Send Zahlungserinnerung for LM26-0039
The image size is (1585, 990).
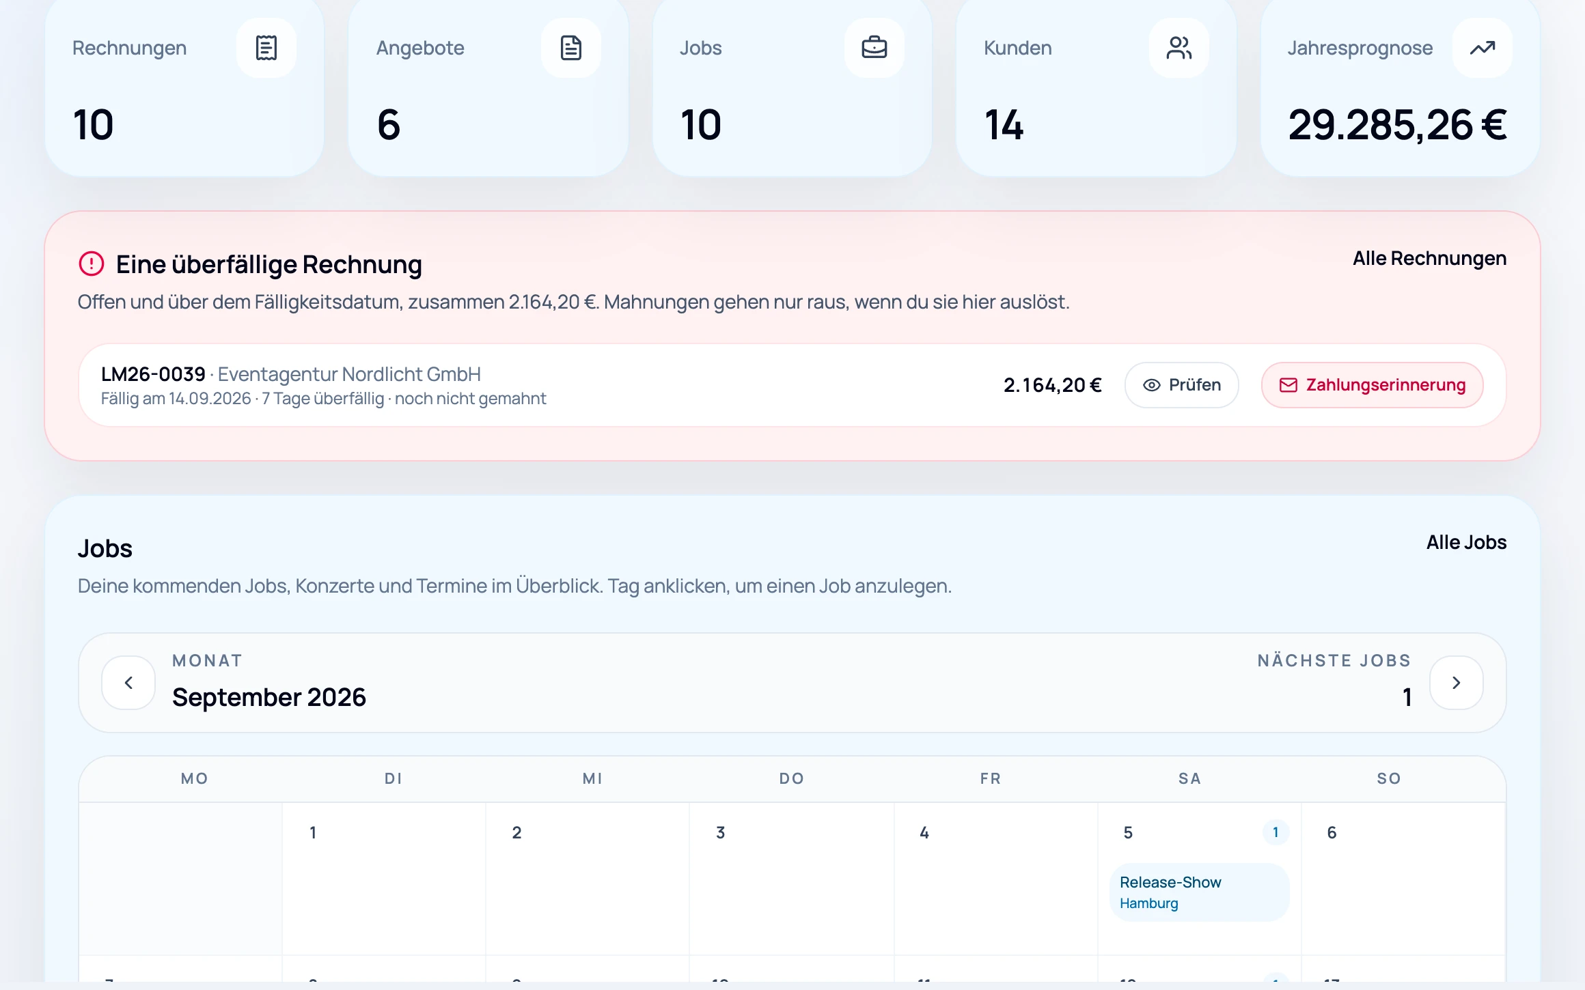pyautogui.click(x=1373, y=385)
